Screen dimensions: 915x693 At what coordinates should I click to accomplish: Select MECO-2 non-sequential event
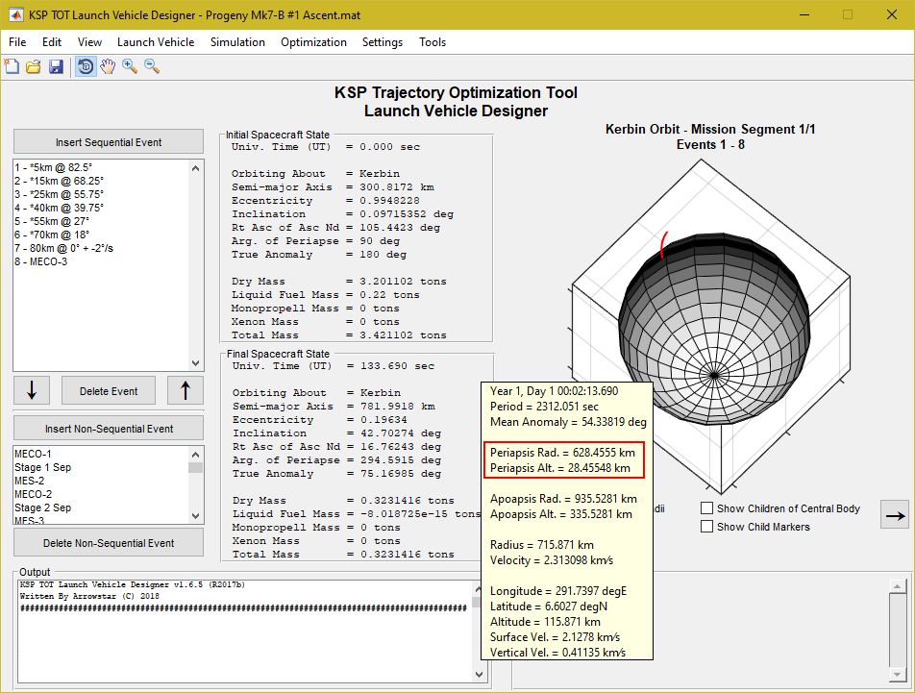click(102, 493)
